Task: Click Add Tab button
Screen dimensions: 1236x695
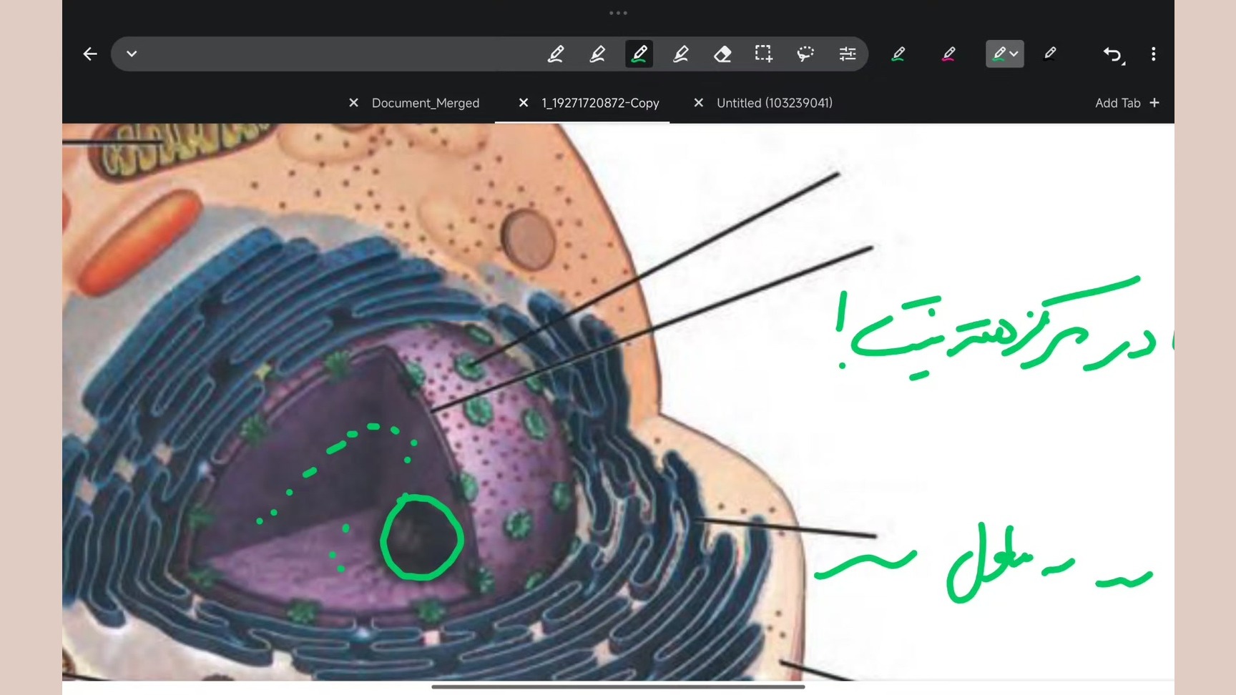Action: point(1127,103)
